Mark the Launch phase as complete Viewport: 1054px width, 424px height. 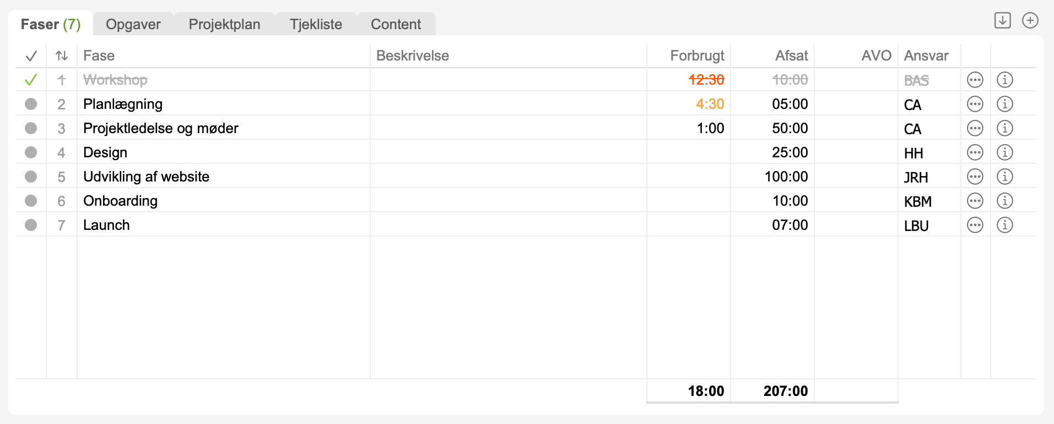[31, 225]
